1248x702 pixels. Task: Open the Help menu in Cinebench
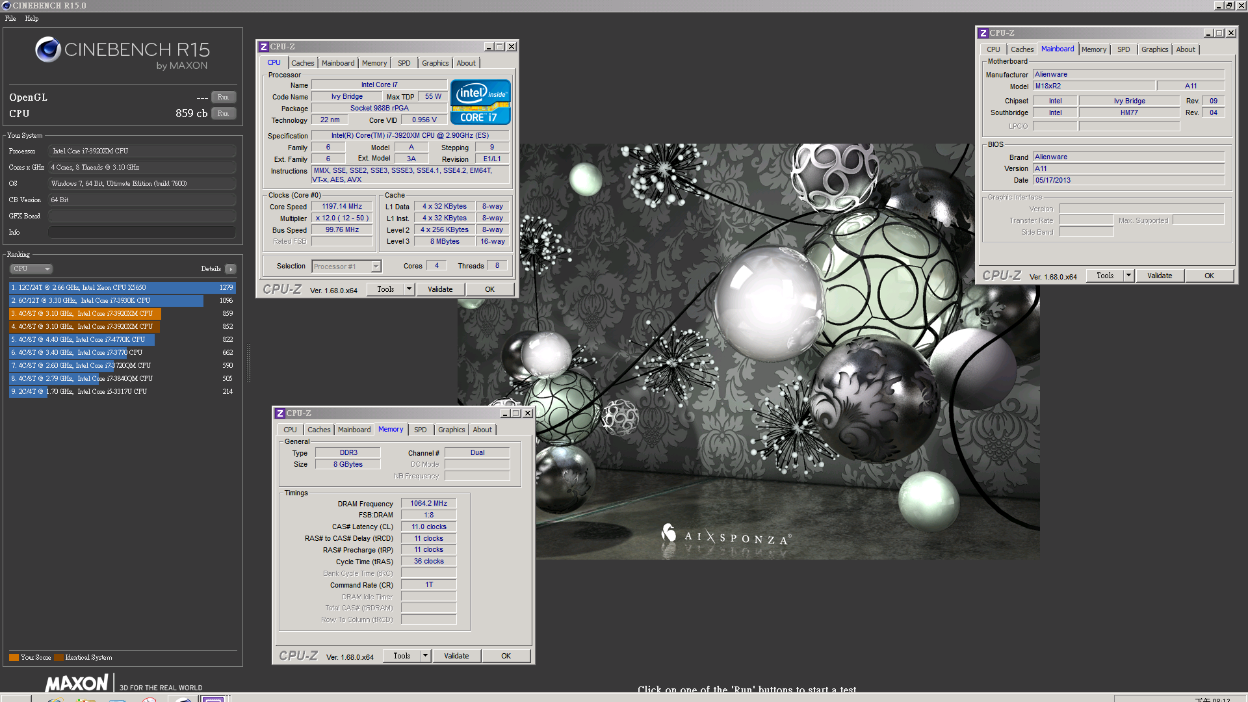tap(32, 18)
